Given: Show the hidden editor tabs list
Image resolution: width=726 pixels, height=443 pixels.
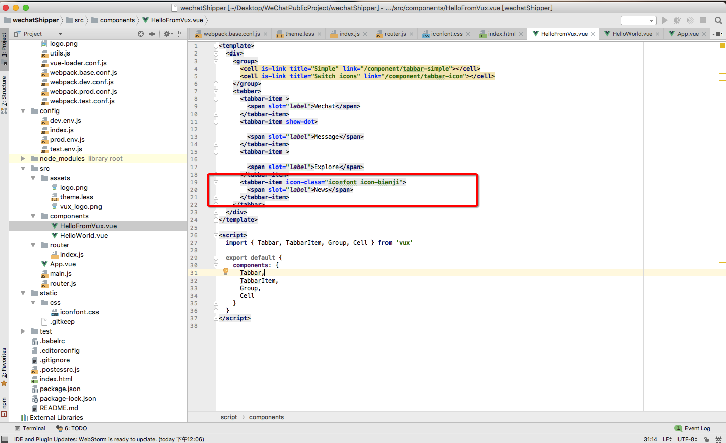Looking at the screenshot, I should tap(717, 34).
